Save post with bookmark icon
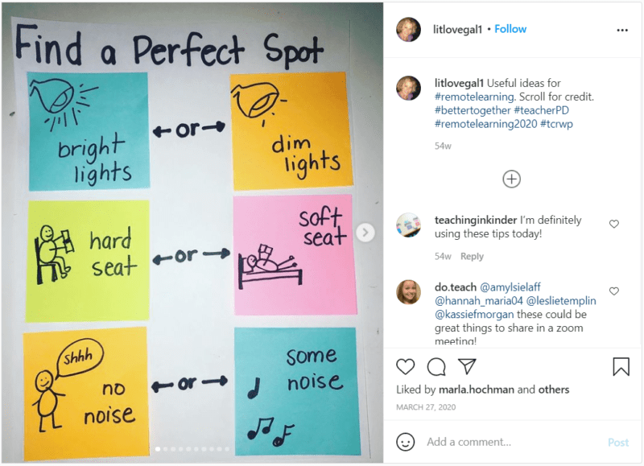The width and height of the screenshot is (644, 466). coord(621,367)
